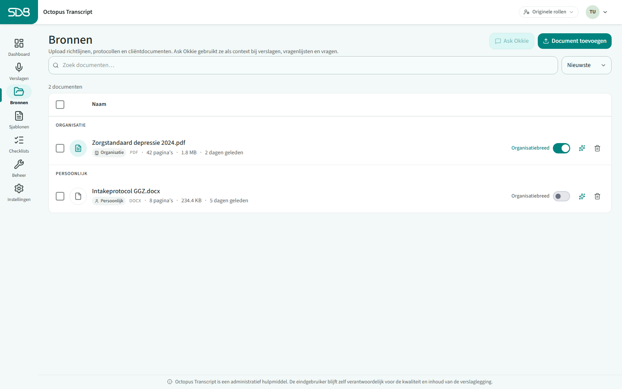622x389 pixels.
Task: Click the Organisatie tag badge
Action: [109, 153]
